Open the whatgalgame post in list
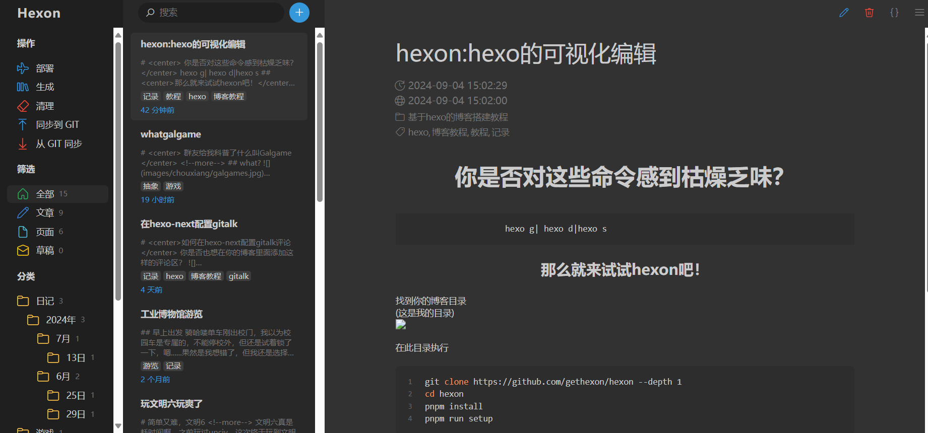Viewport: 928px width, 433px height. pyautogui.click(x=219, y=166)
